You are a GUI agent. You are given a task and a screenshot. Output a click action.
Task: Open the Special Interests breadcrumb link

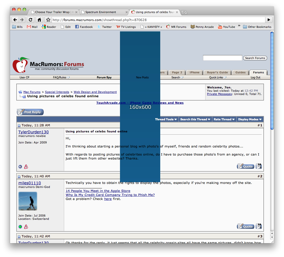tap(57, 92)
